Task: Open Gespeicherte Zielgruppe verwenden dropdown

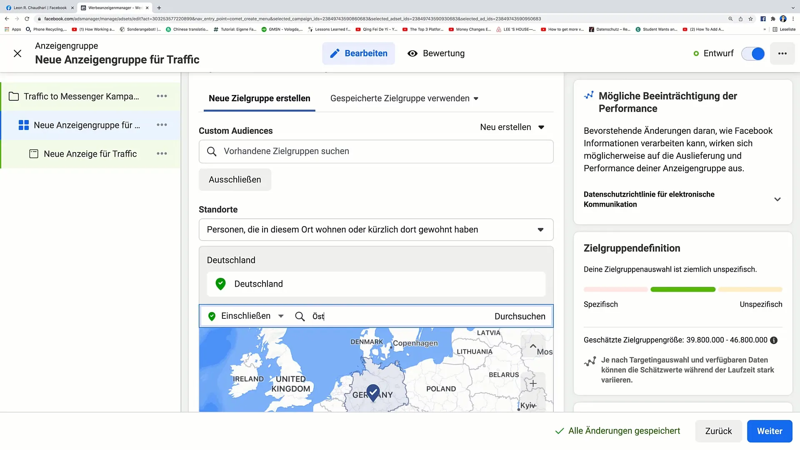Action: click(x=404, y=98)
